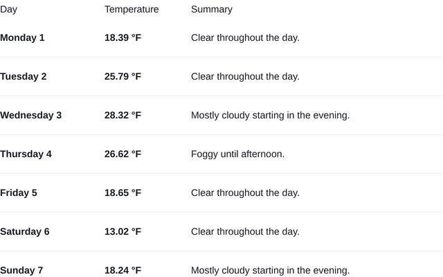Click the 18.39 °F temperature value
The width and height of the screenshot is (443, 277).
(123, 37)
